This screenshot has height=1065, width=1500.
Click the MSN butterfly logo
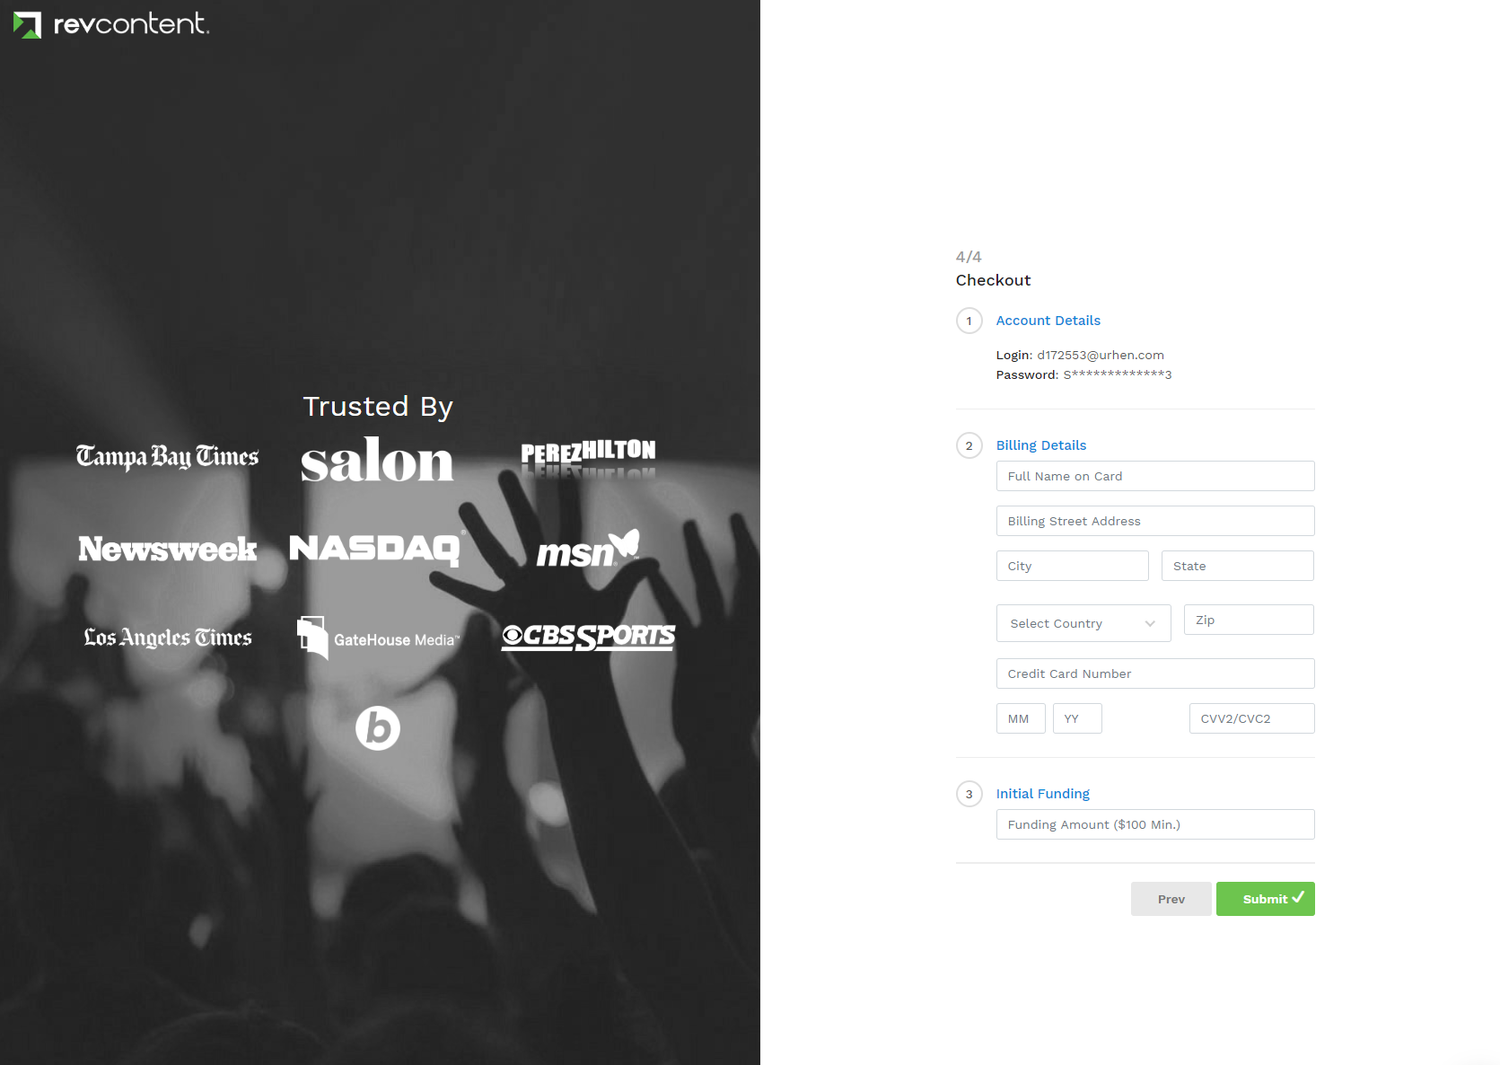coord(589,549)
